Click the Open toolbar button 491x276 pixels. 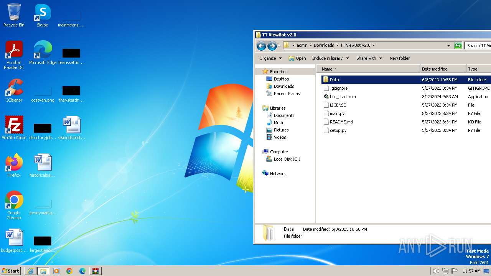pyautogui.click(x=297, y=58)
